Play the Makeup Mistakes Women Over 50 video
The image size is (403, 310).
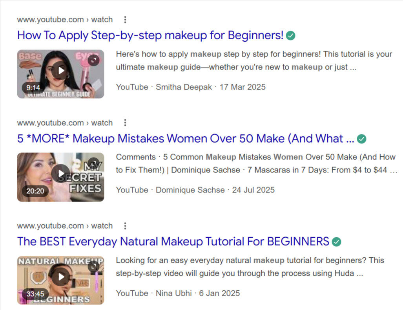[61, 174]
